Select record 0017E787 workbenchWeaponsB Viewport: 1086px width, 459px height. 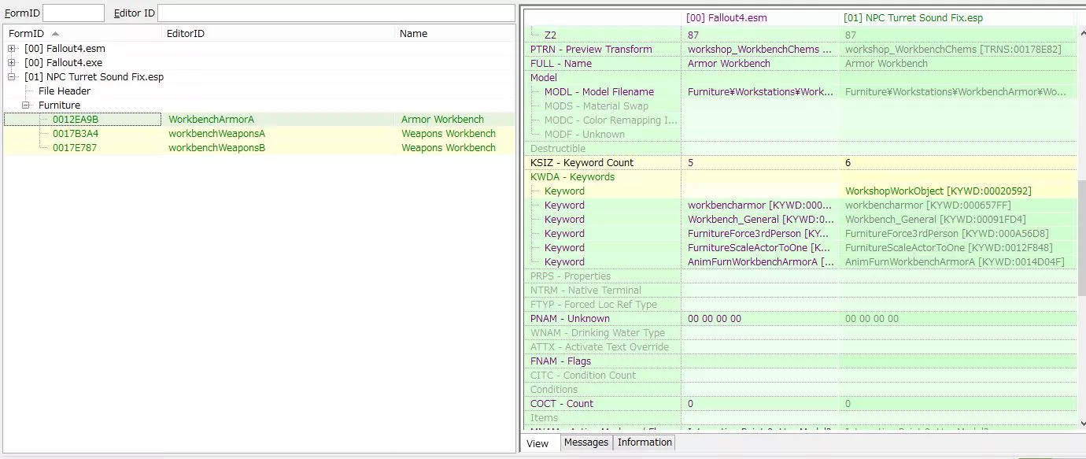(259, 148)
